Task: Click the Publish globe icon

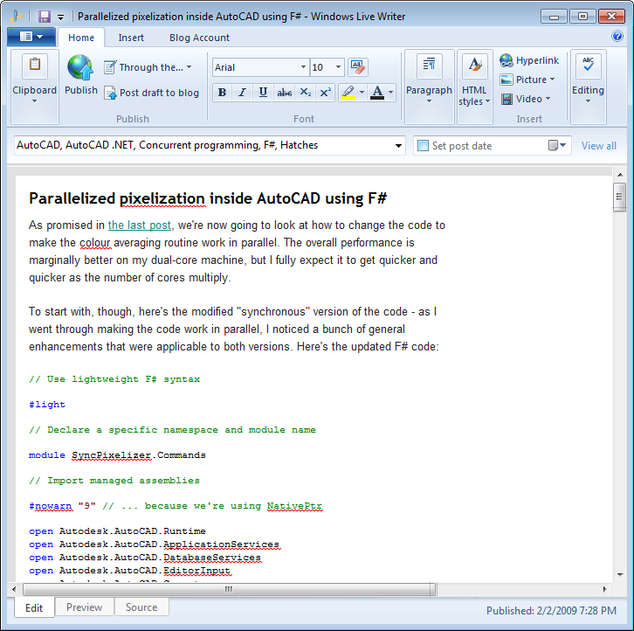Action: pyautogui.click(x=80, y=68)
